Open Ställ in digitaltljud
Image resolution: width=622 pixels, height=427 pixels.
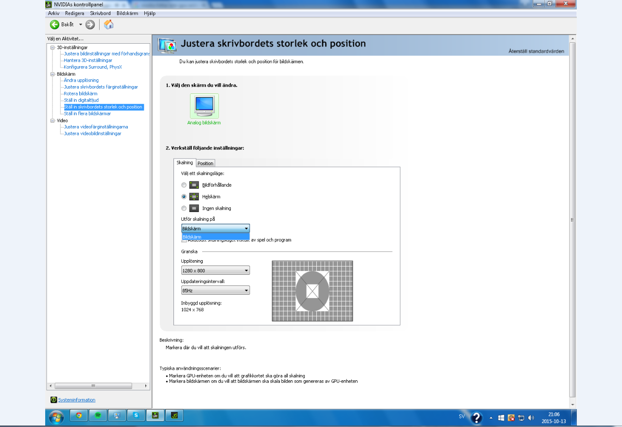(81, 100)
